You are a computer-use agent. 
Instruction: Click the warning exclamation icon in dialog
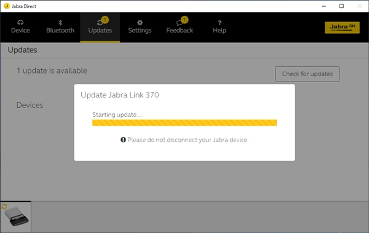pos(123,140)
